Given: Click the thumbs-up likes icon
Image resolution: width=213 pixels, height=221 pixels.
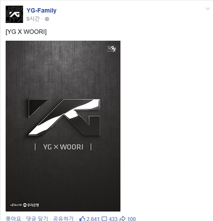Looking at the screenshot, I should (x=82, y=219).
